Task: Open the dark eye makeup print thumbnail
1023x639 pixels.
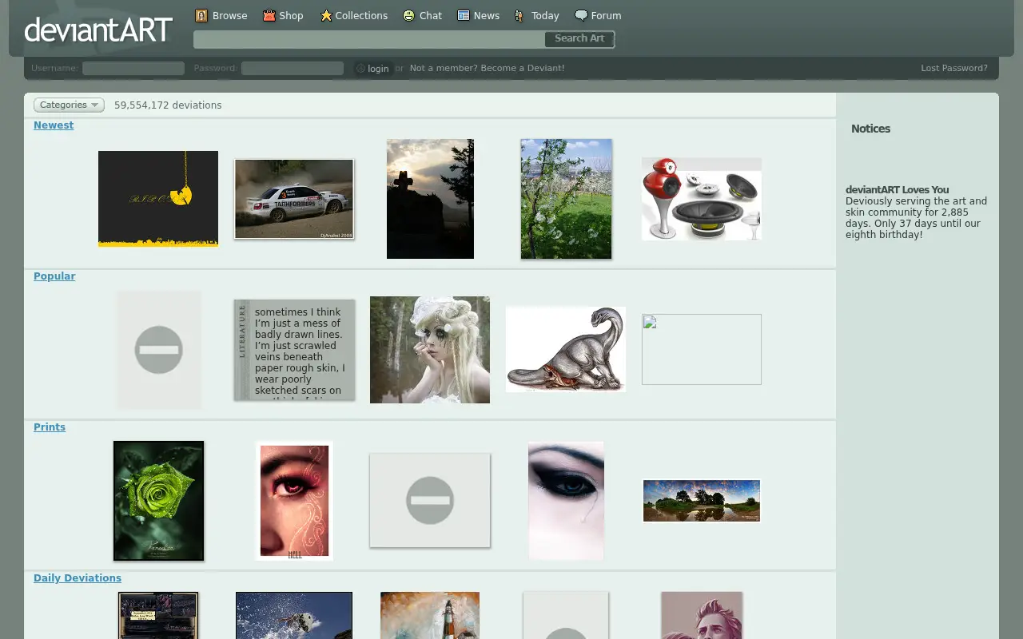Action: click(x=566, y=501)
